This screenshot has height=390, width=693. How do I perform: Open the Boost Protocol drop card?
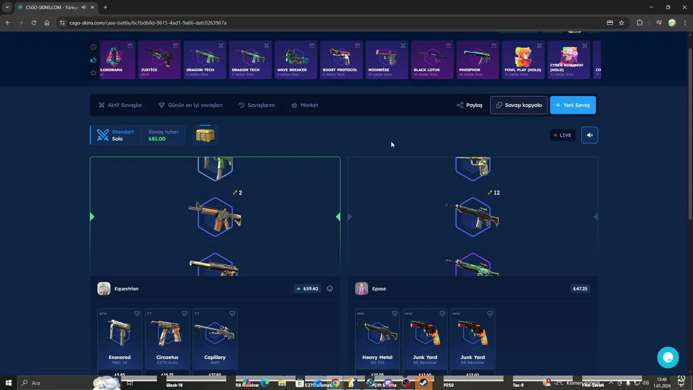coord(341,60)
